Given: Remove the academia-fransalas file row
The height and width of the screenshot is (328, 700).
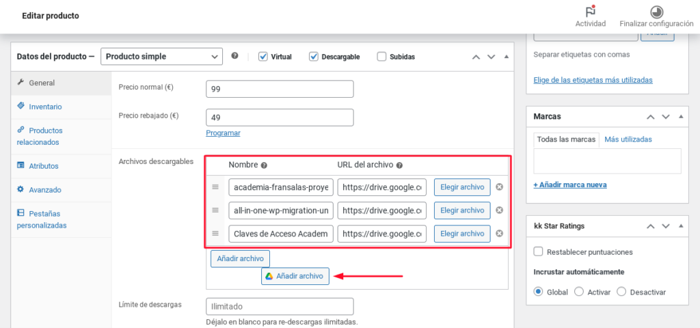Looking at the screenshot, I should pos(500,187).
